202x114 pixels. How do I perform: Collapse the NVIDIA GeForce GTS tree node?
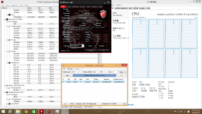pyautogui.click(x=5, y=92)
